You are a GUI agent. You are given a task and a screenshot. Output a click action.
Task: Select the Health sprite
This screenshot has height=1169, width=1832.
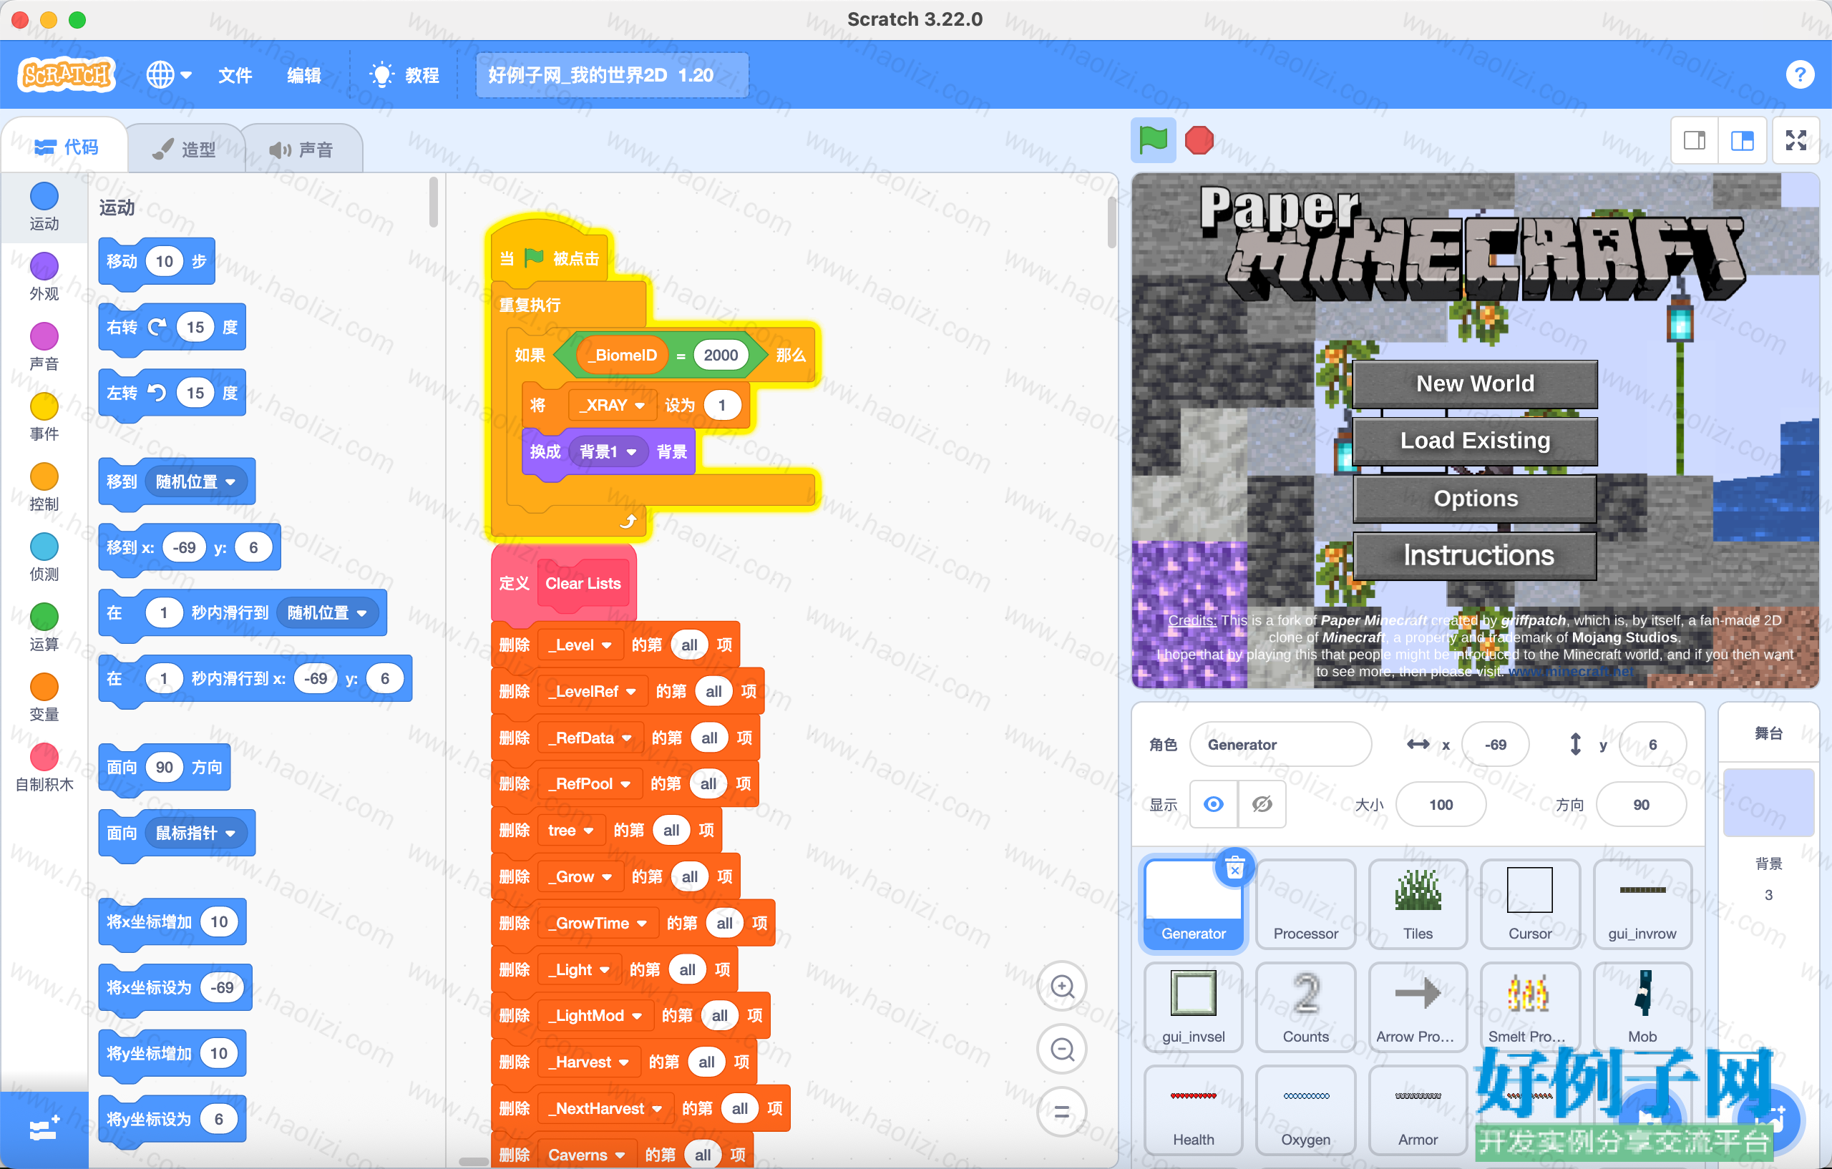pyautogui.click(x=1193, y=1110)
